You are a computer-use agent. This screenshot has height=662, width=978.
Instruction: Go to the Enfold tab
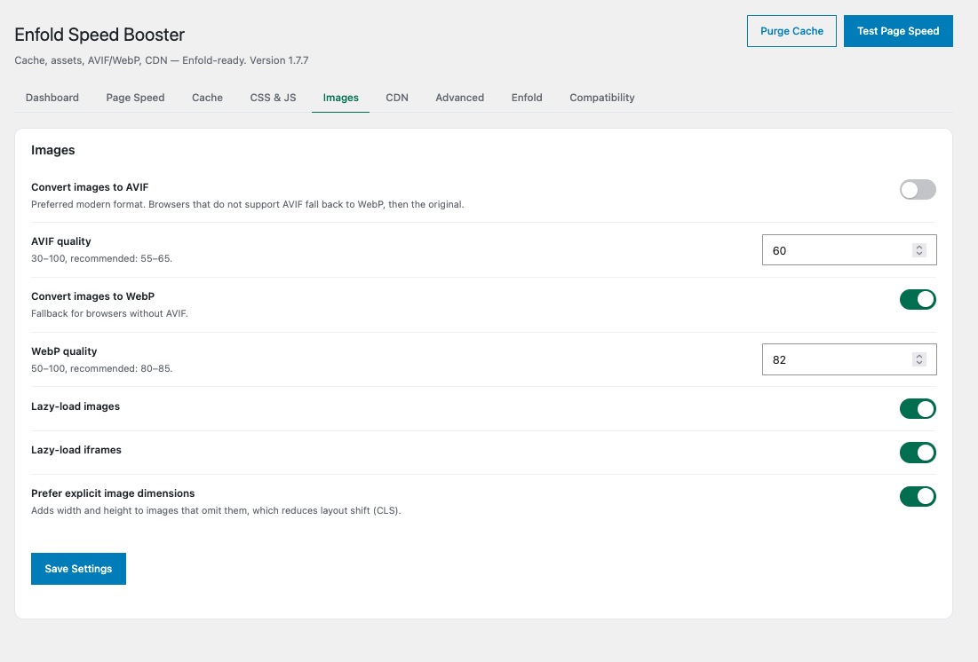pyautogui.click(x=527, y=98)
